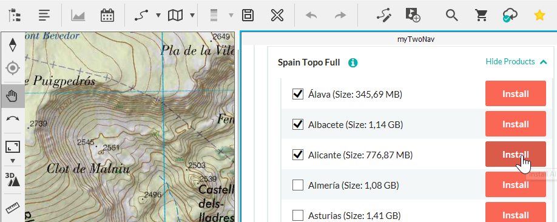Click the yellow star favorites icon
The image size is (557, 222).
(539, 15)
